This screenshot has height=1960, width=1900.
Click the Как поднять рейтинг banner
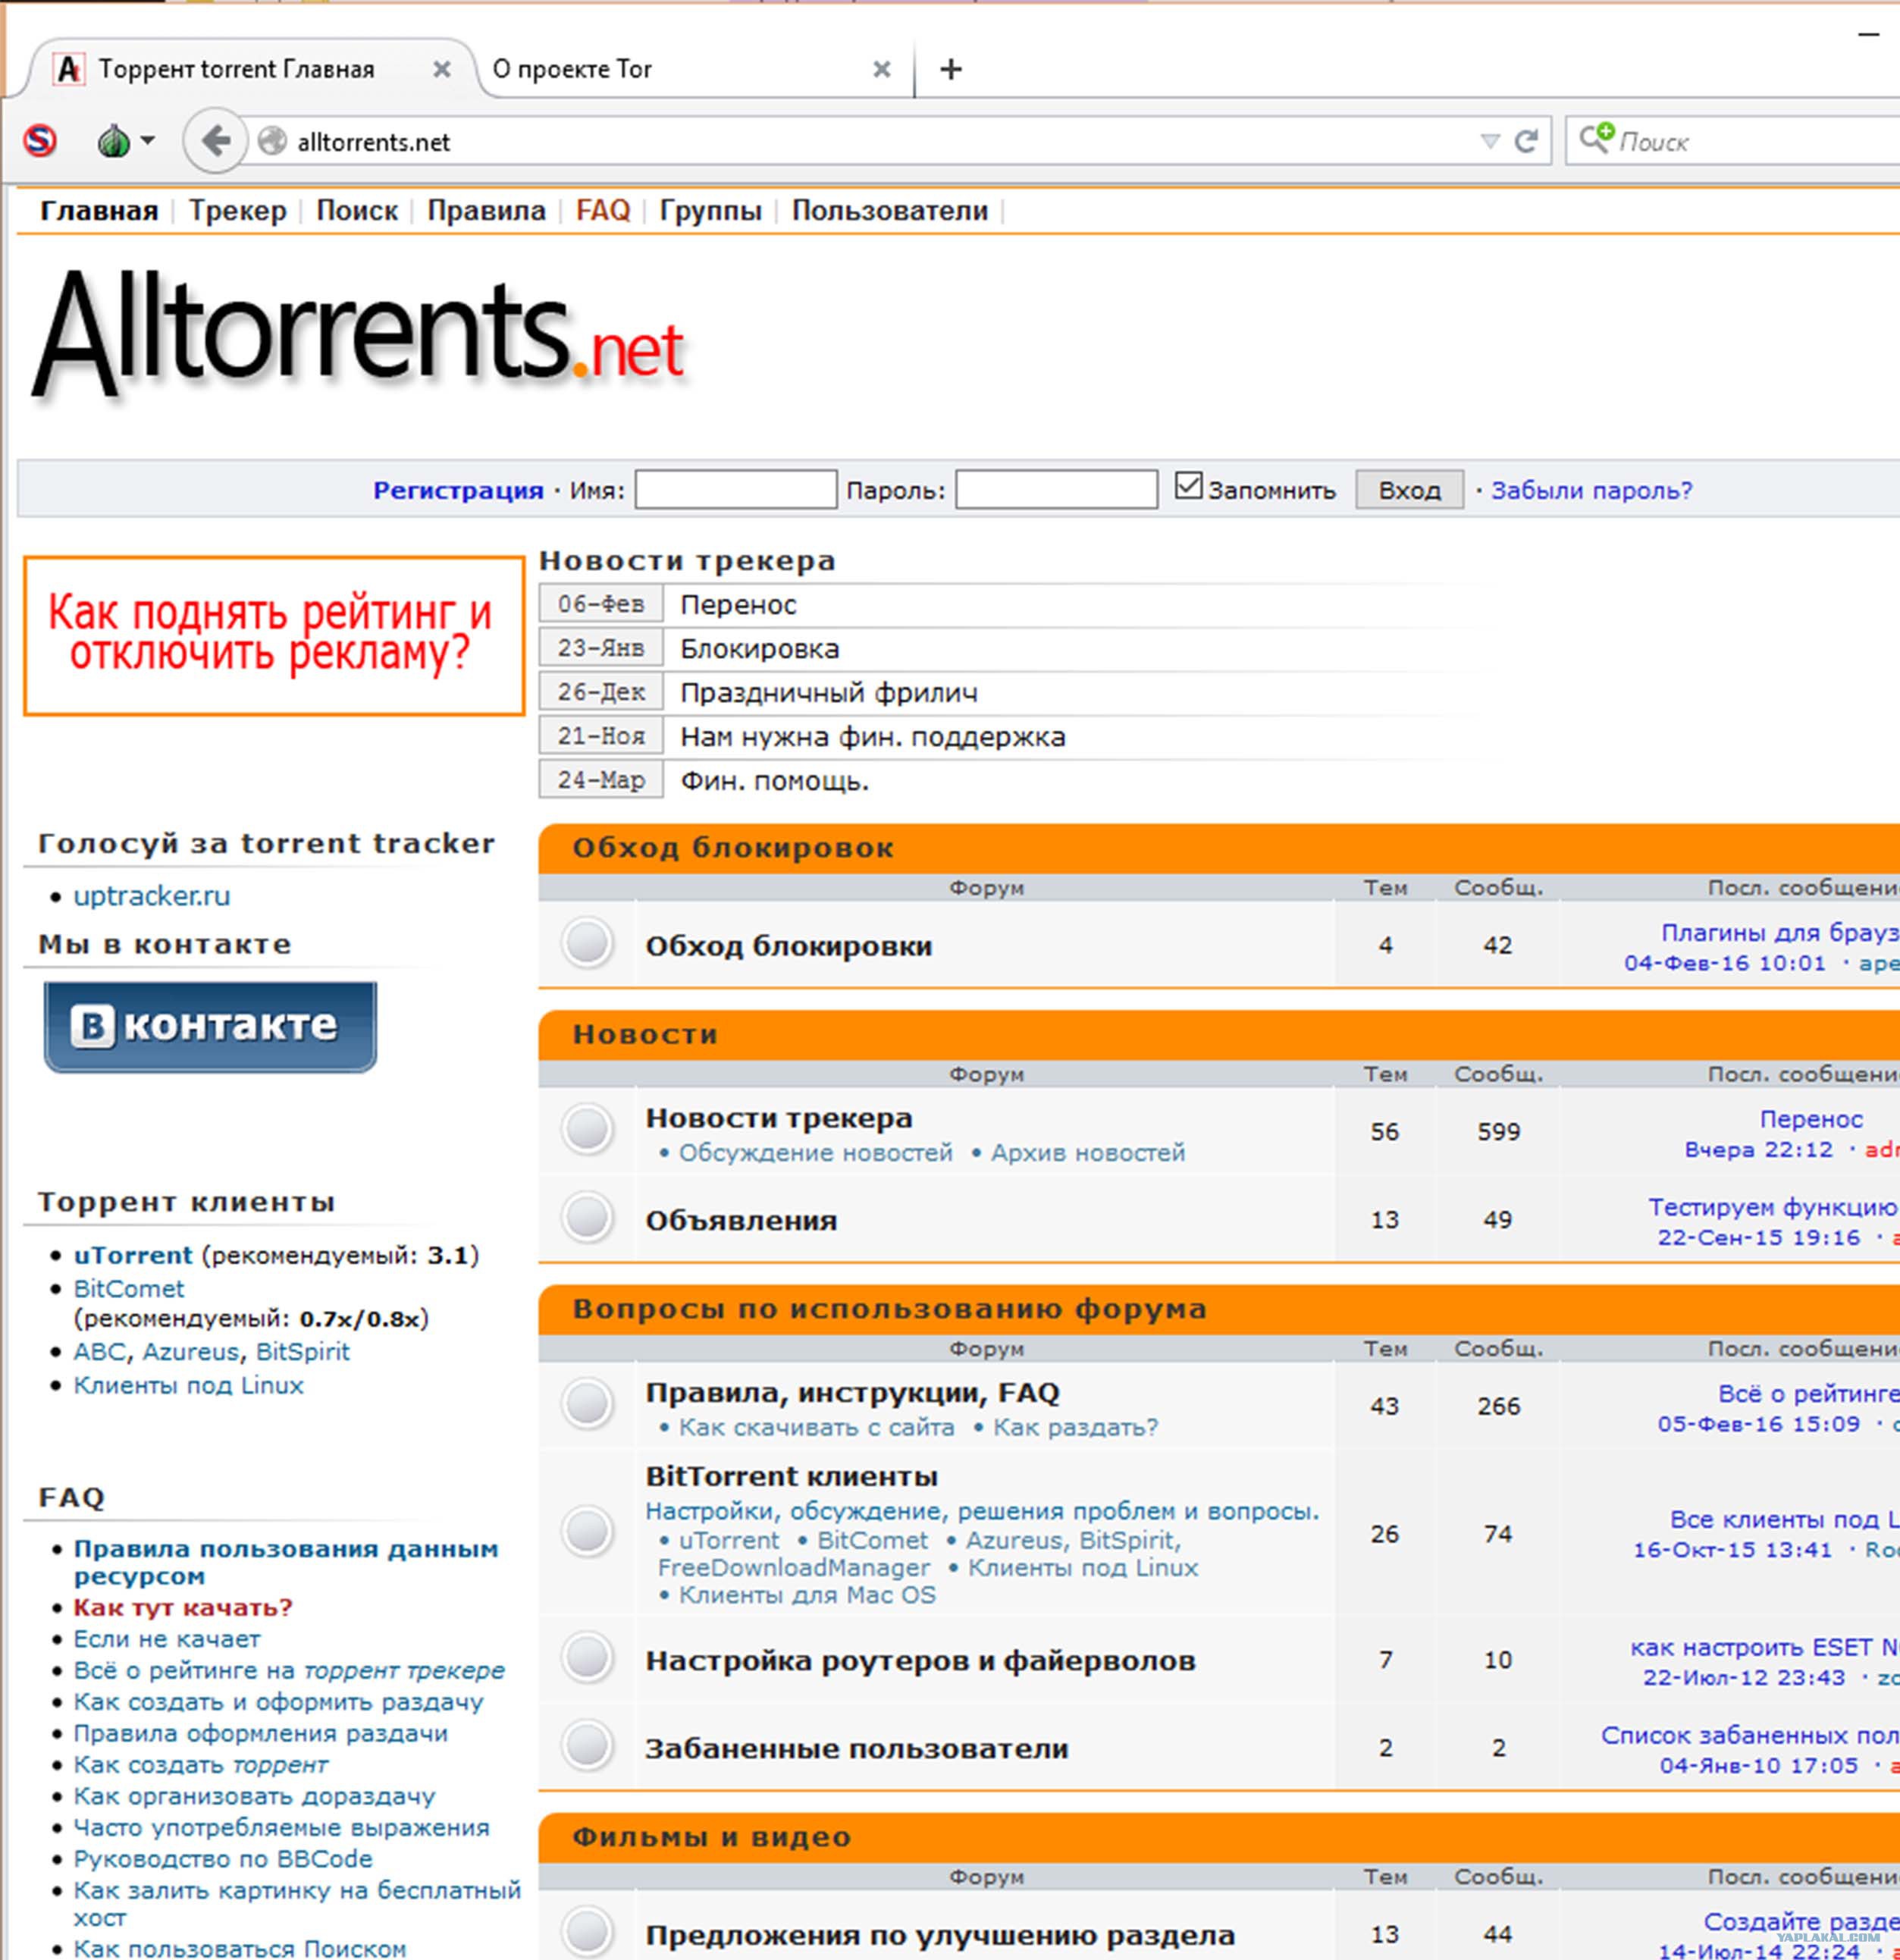[x=274, y=635]
